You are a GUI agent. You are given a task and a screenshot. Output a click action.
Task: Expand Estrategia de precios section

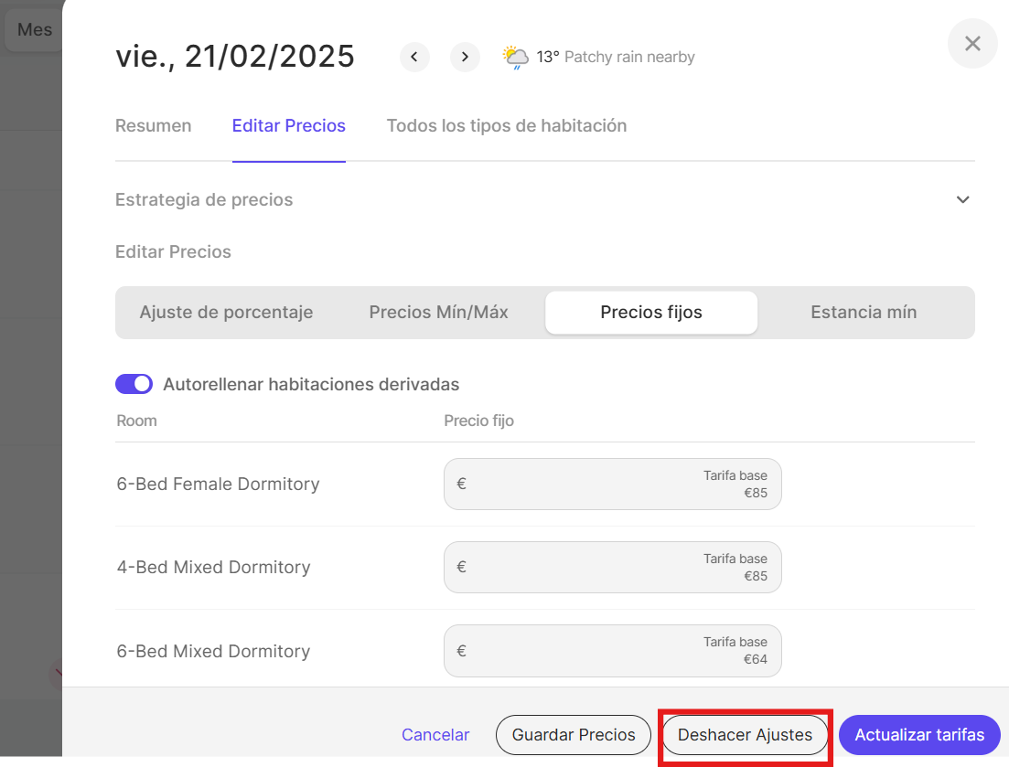962,199
